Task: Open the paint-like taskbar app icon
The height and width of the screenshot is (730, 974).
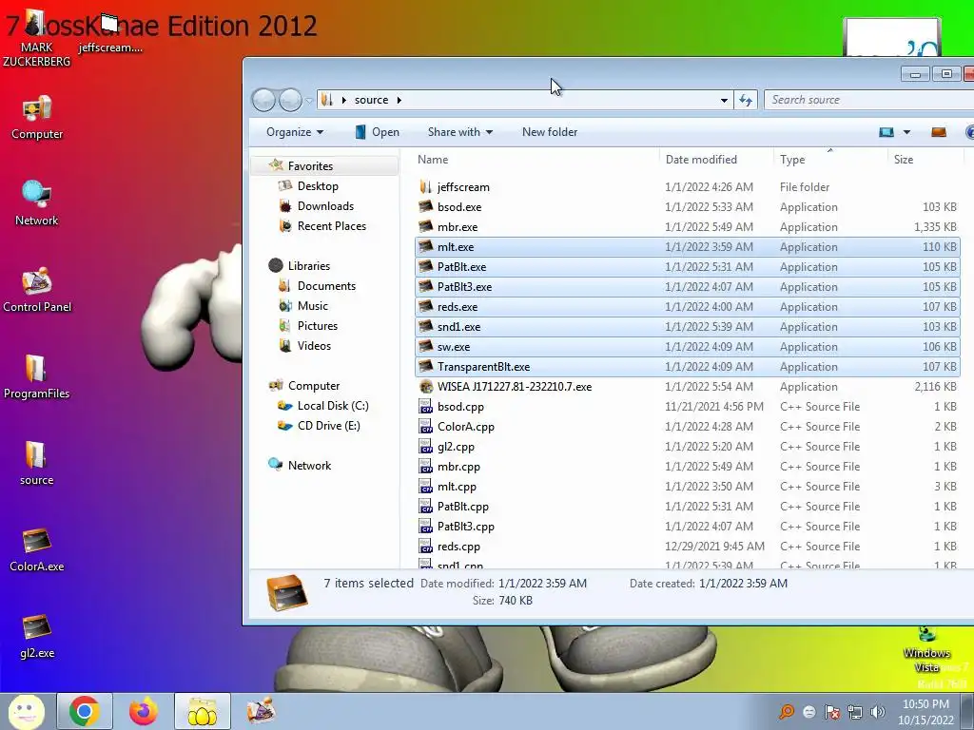Action: (x=261, y=711)
